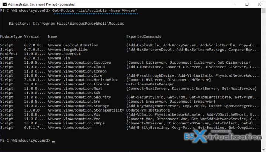Screen dimensions: 266x152
Task: Click 'VMware.VimAutomation.Security' module name
Action: (79, 97)
